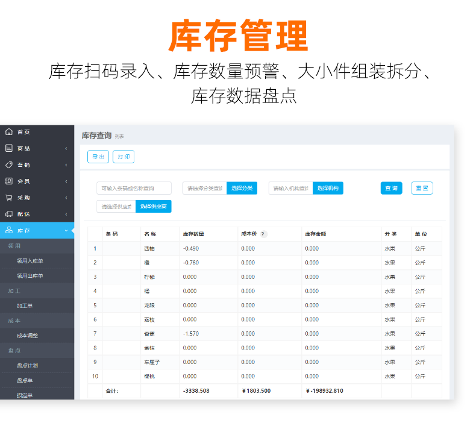Screen dimensions: 476x423
Task: Click the home icon in sidebar
Action: point(9,132)
